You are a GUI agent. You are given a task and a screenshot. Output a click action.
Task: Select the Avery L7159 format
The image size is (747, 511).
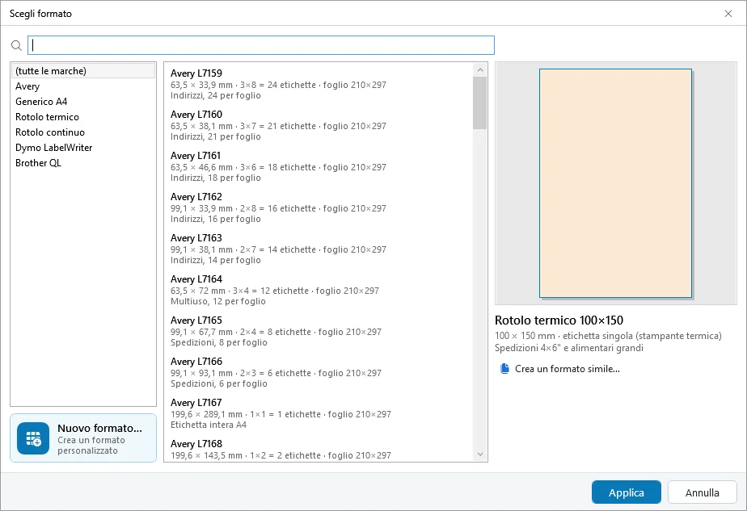319,84
